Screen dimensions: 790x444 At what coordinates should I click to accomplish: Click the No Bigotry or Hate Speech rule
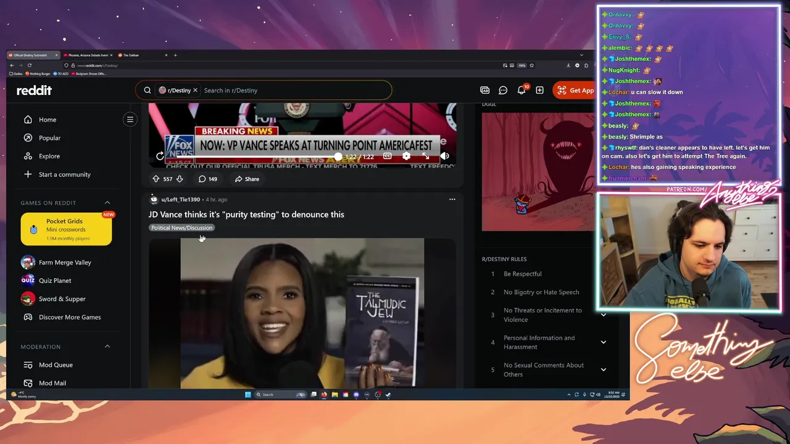[x=541, y=292]
